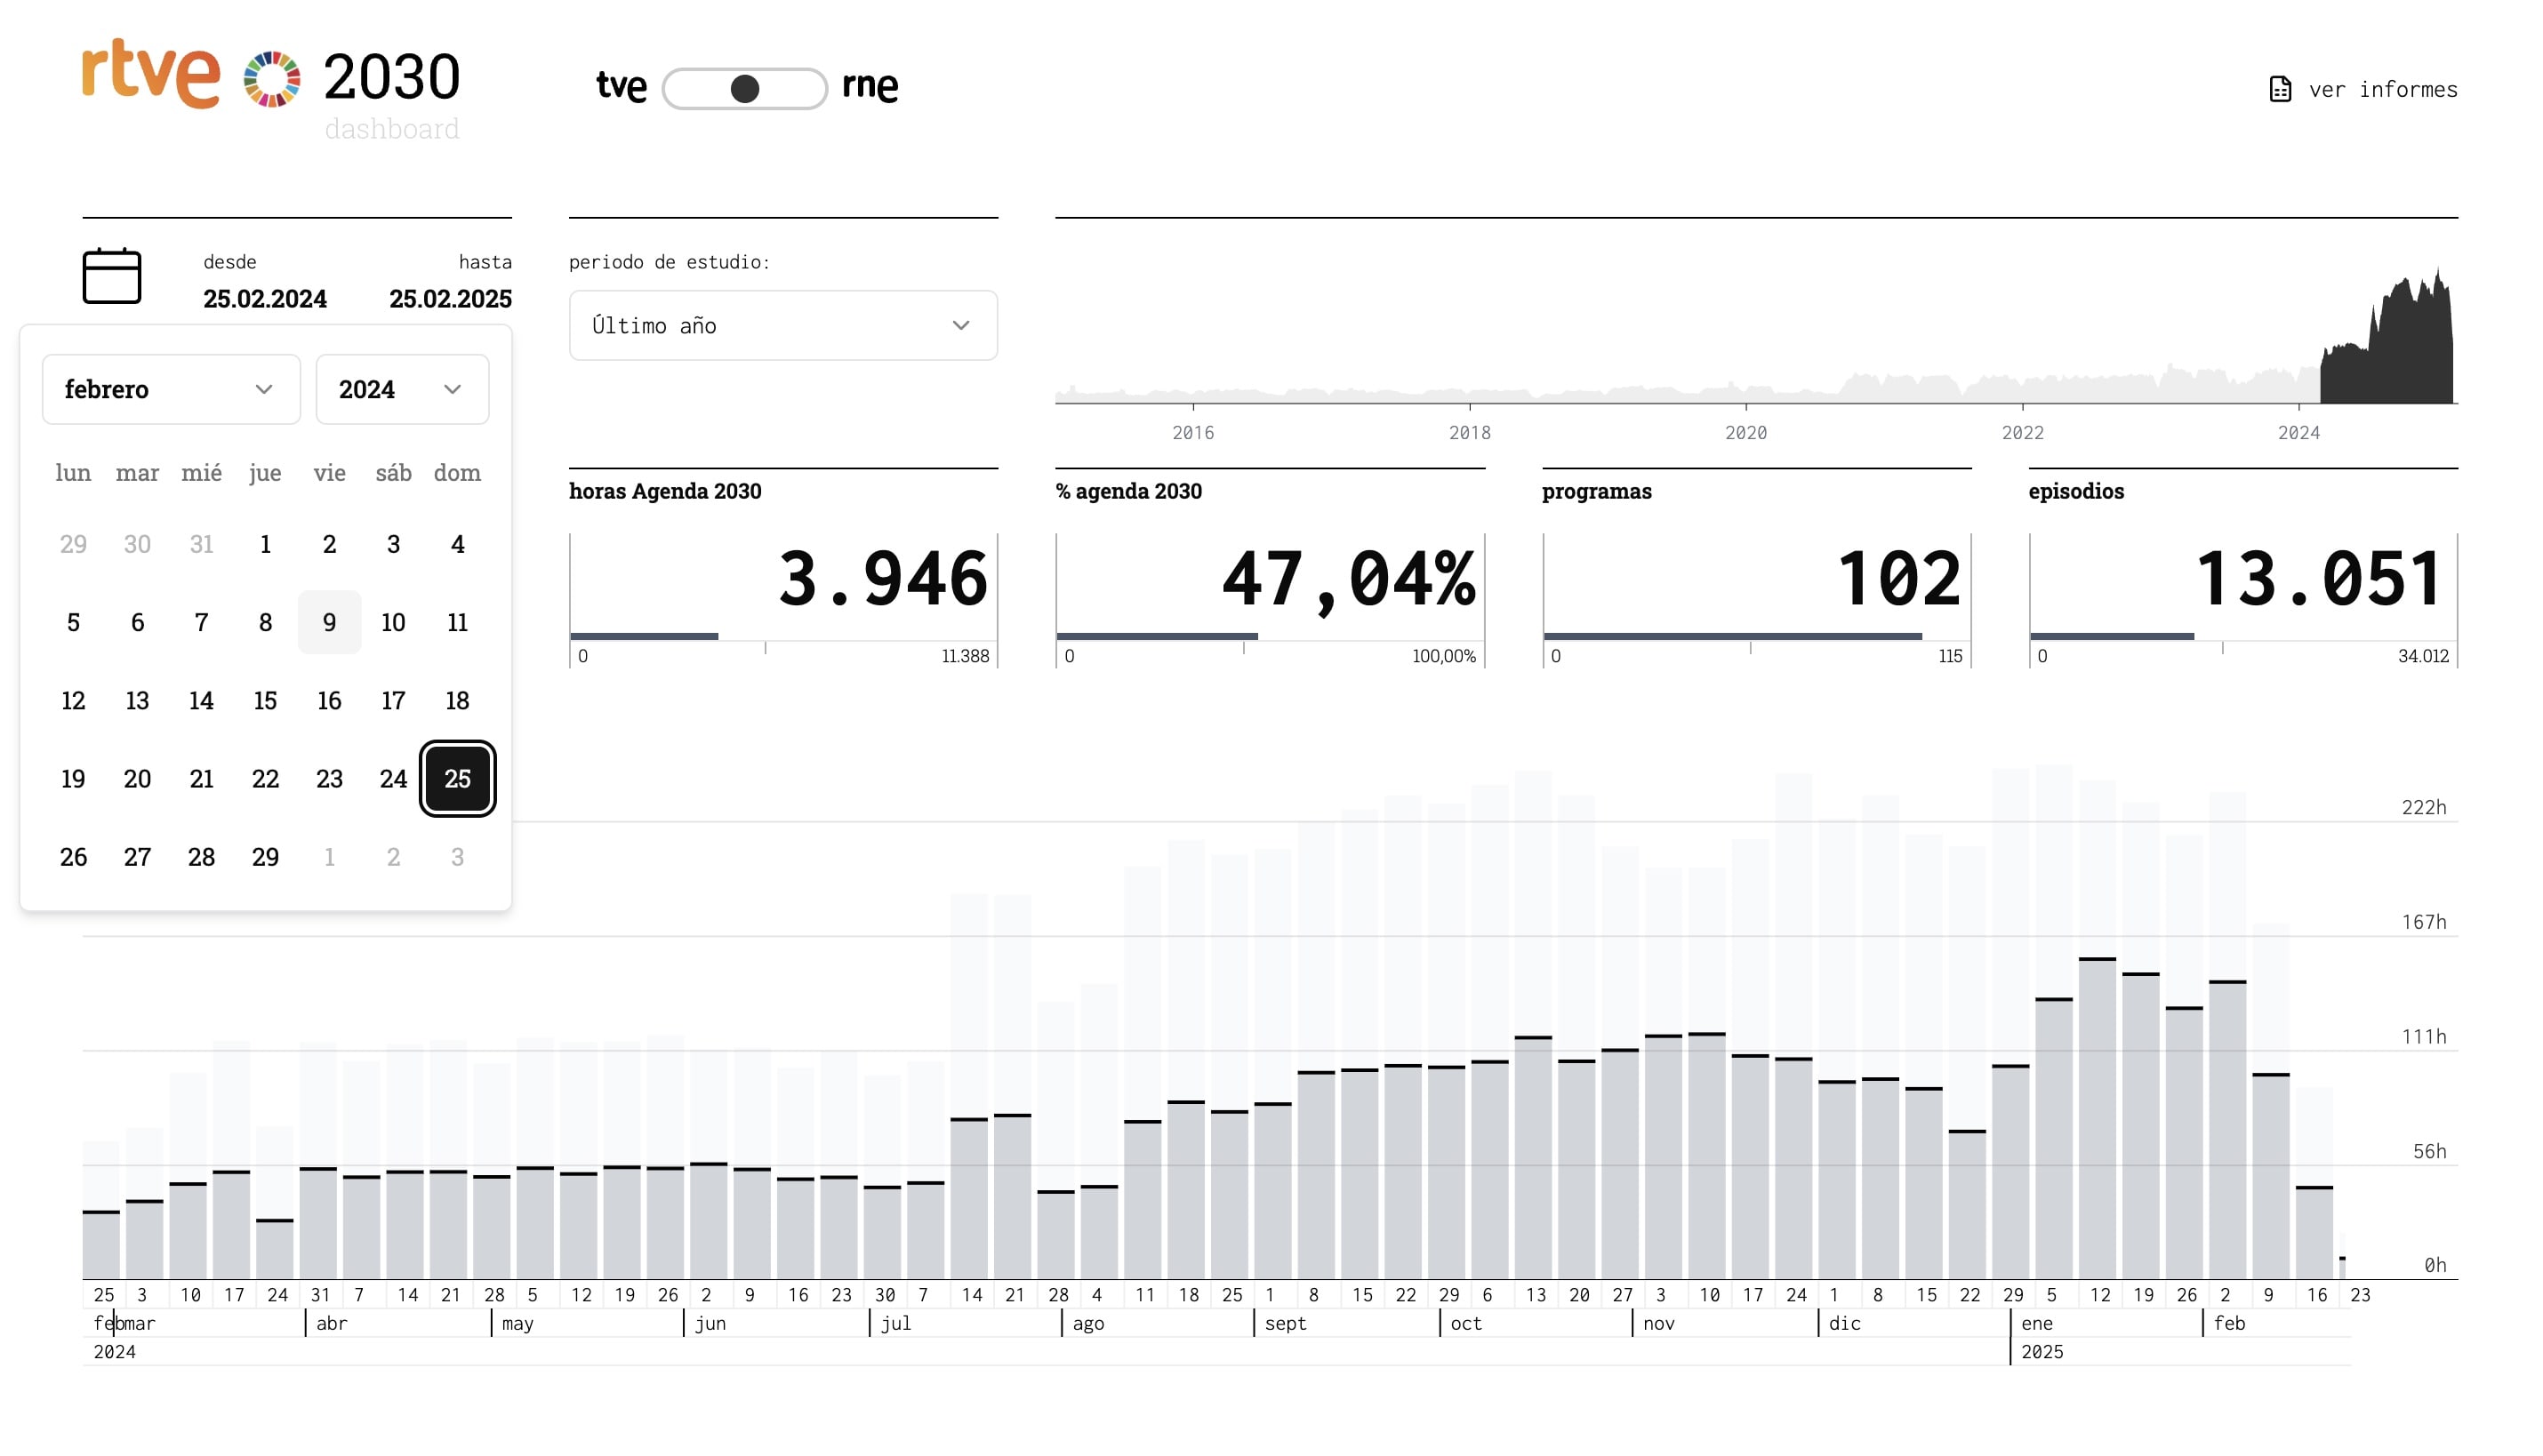Image resolution: width=2543 pixels, height=1456 pixels.
Task: Open the febrero month dropdown
Action: (171, 389)
